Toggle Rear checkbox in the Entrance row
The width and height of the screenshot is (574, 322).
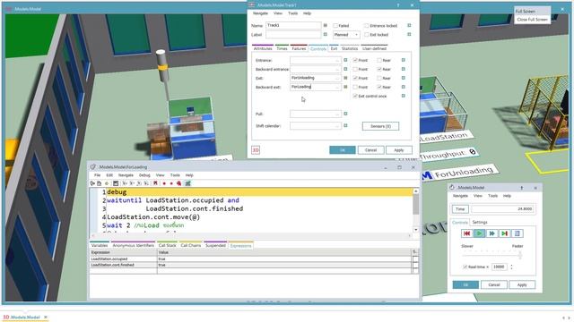coord(379,60)
